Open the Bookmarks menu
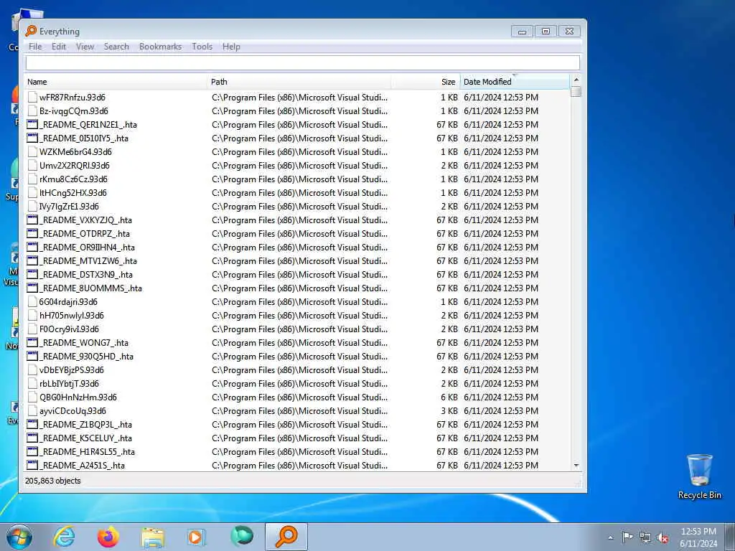 pos(160,47)
